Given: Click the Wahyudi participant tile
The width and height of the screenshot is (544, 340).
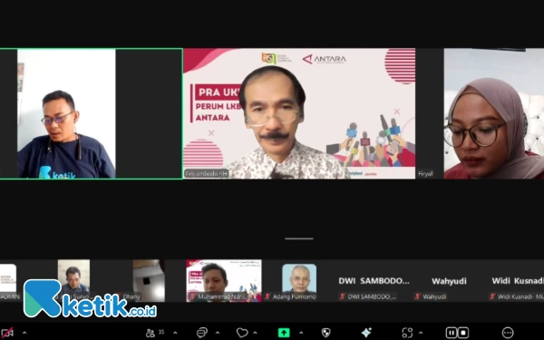Looking at the screenshot, I should (449, 281).
